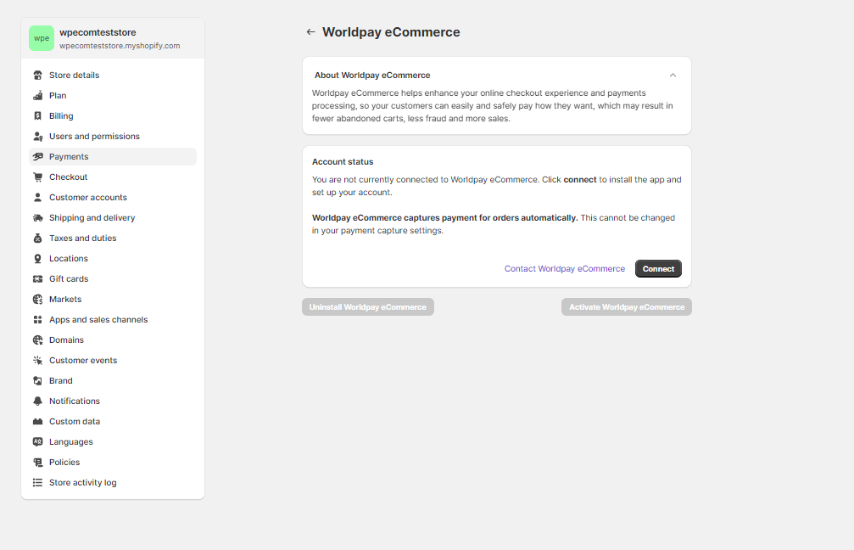This screenshot has height=550, width=854.
Task: Open Customer accounts settings
Action: (x=88, y=198)
